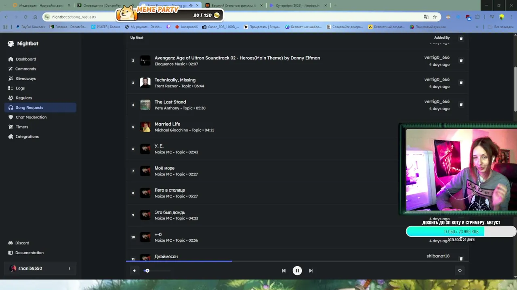Select the song title 'Моё море'

pos(164,168)
